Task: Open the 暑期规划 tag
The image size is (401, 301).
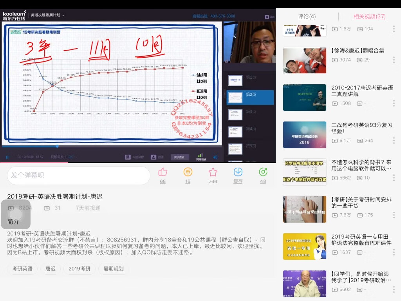Action: pyautogui.click(x=114, y=269)
